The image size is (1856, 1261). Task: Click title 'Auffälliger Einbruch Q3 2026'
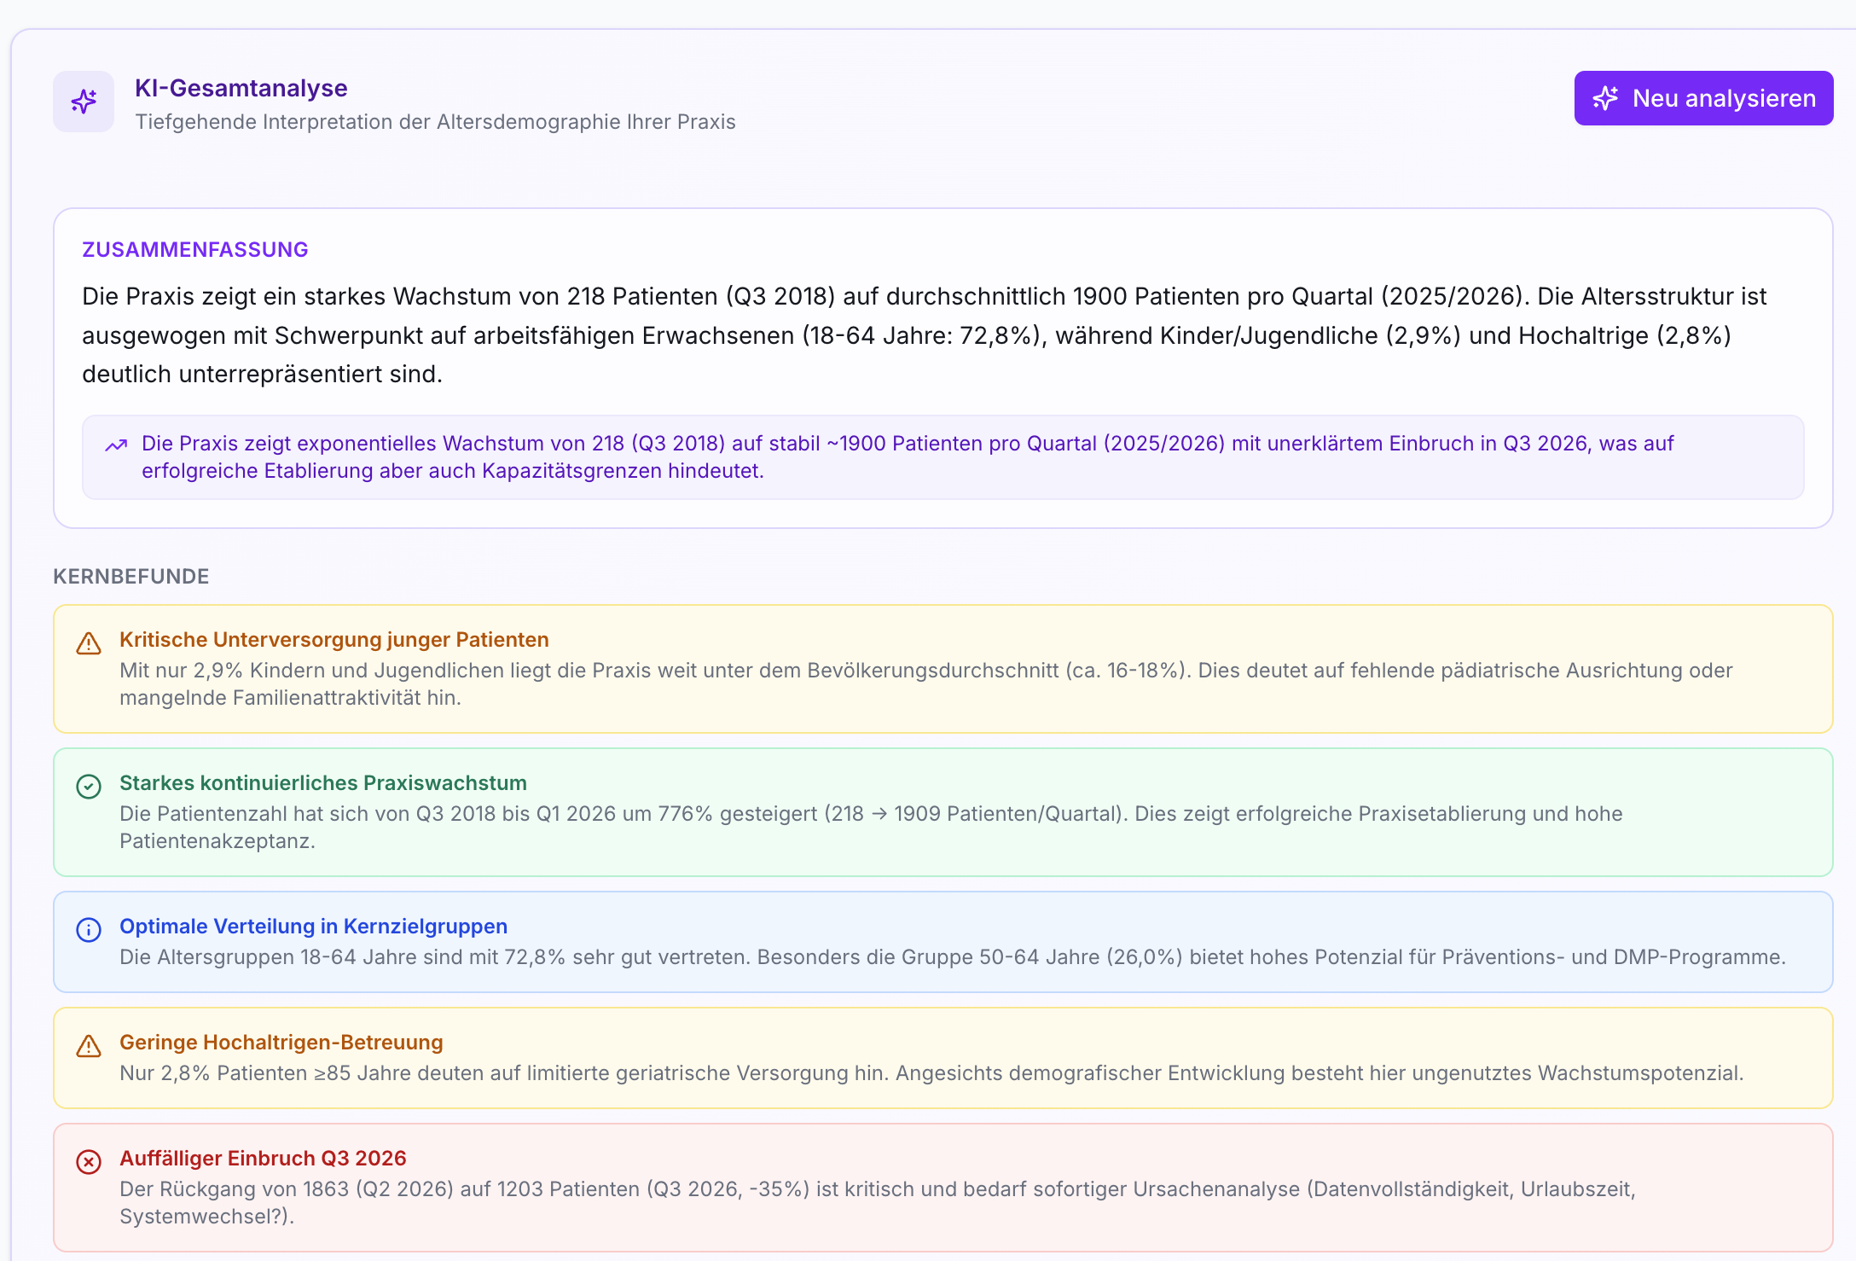click(263, 1158)
